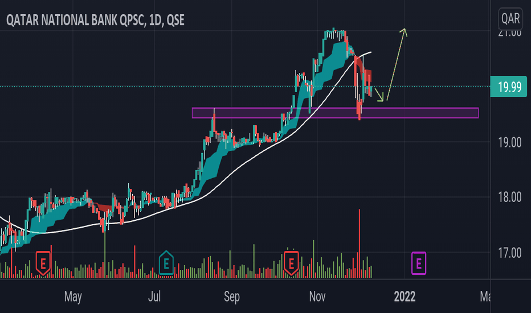Click the May date axis label

click(x=73, y=297)
